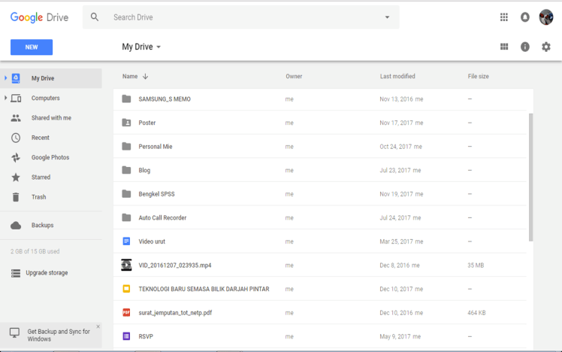This screenshot has width=562, height=352.
Task: Show file details info panel
Action: [x=525, y=47]
